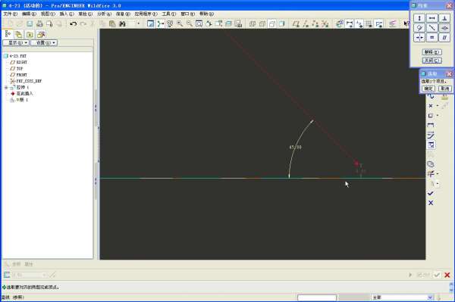Image resolution: width=455 pixels, height=302 pixels.
Task: Click 确定 in the selection dialog
Action: (428, 89)
